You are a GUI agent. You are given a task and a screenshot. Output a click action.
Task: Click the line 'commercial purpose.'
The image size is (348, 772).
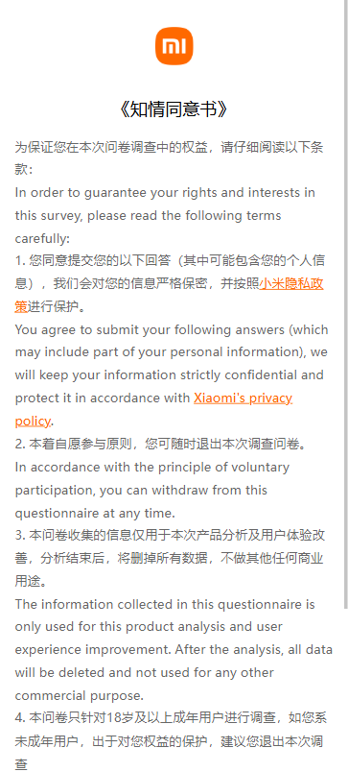pyautogui.click(x=80, y=696)
